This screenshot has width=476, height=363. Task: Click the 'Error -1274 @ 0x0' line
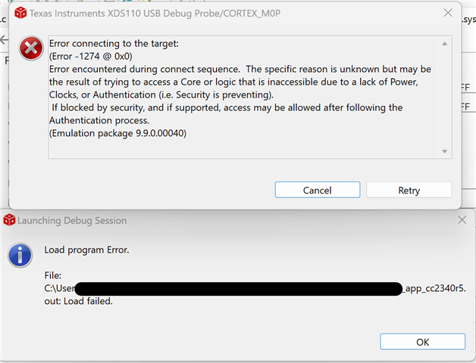point(90,56)
